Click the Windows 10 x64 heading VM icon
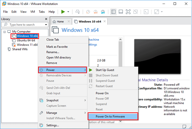 coord(55,30)
